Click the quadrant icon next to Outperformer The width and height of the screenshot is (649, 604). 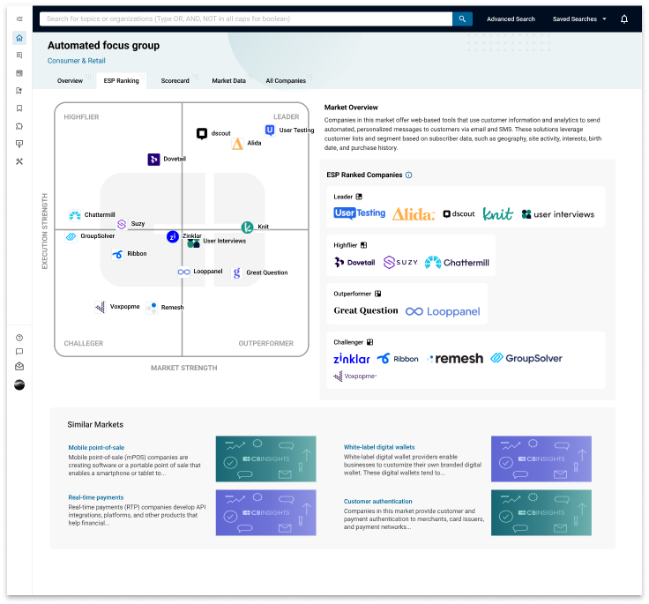[x=378, y=294]
